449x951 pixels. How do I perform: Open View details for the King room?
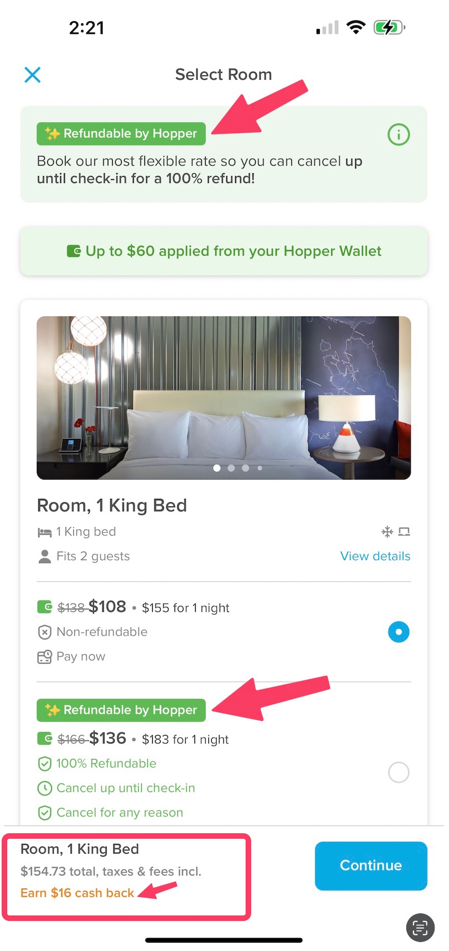coord(375,556)
